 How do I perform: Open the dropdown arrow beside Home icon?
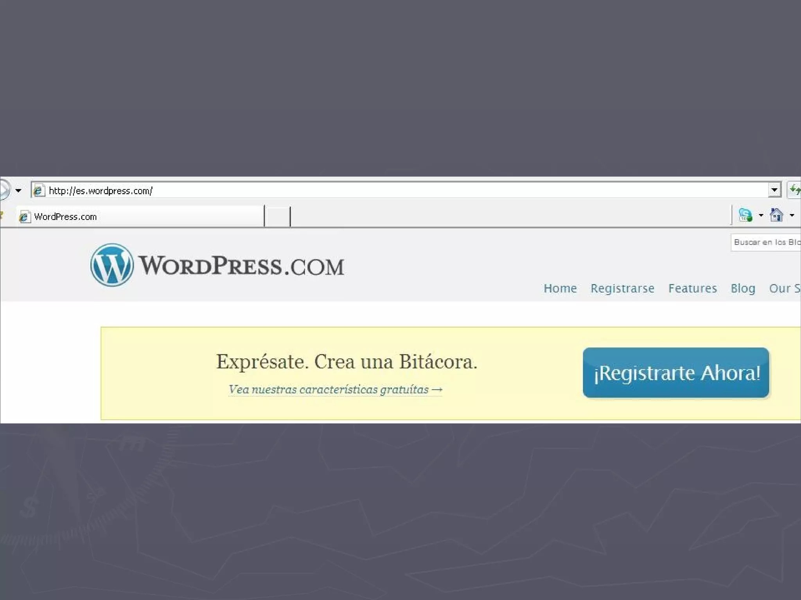792,215
